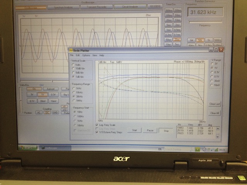Open the Edit menu in Bode Plotter
The height and width of the screenshot is (185, 247).
pos(78,55)
